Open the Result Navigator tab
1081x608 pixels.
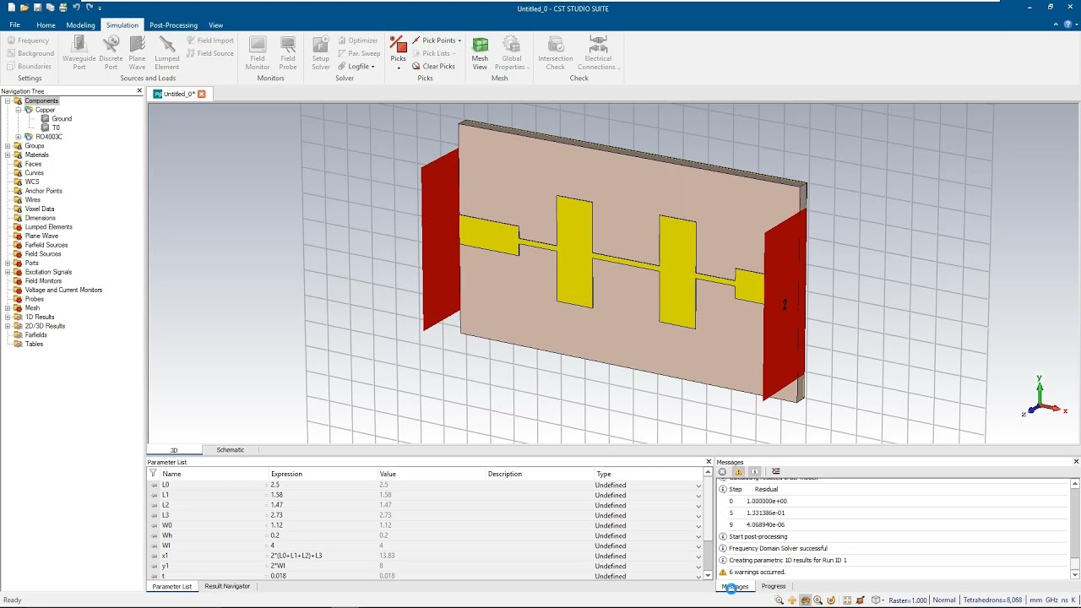pos(227,586)
